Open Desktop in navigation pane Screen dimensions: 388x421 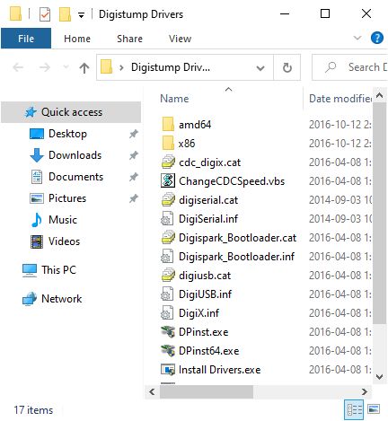(67, 134)
